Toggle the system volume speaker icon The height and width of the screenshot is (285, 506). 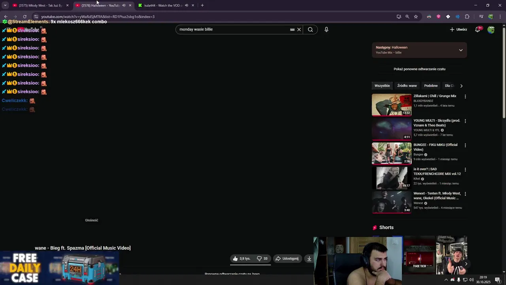coord(471,280)
